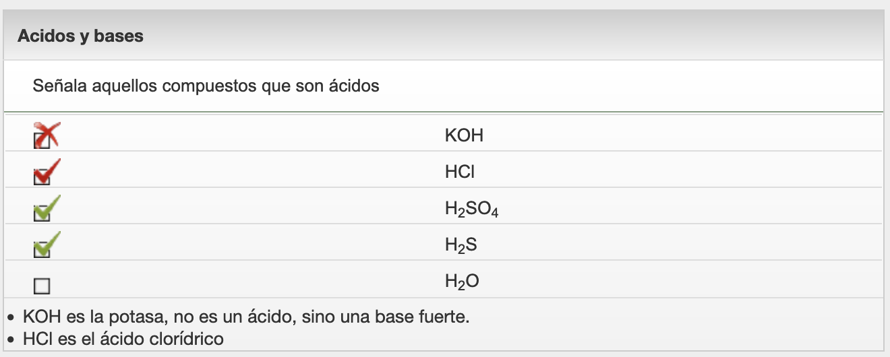Click the red checkmark beside HCl
This screenshot has width=890, height=357.
coord(49,170)
